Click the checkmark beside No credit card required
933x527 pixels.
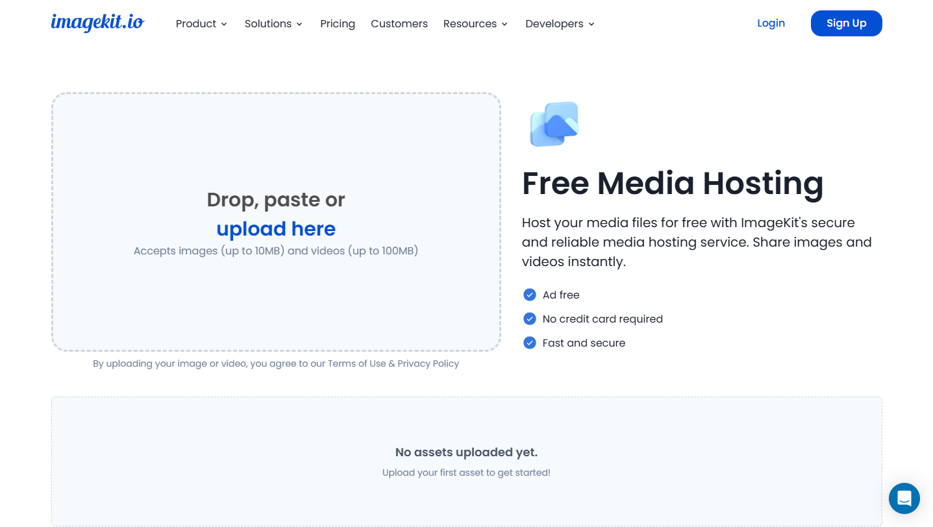pyautogui.click(x=530, y=319)
